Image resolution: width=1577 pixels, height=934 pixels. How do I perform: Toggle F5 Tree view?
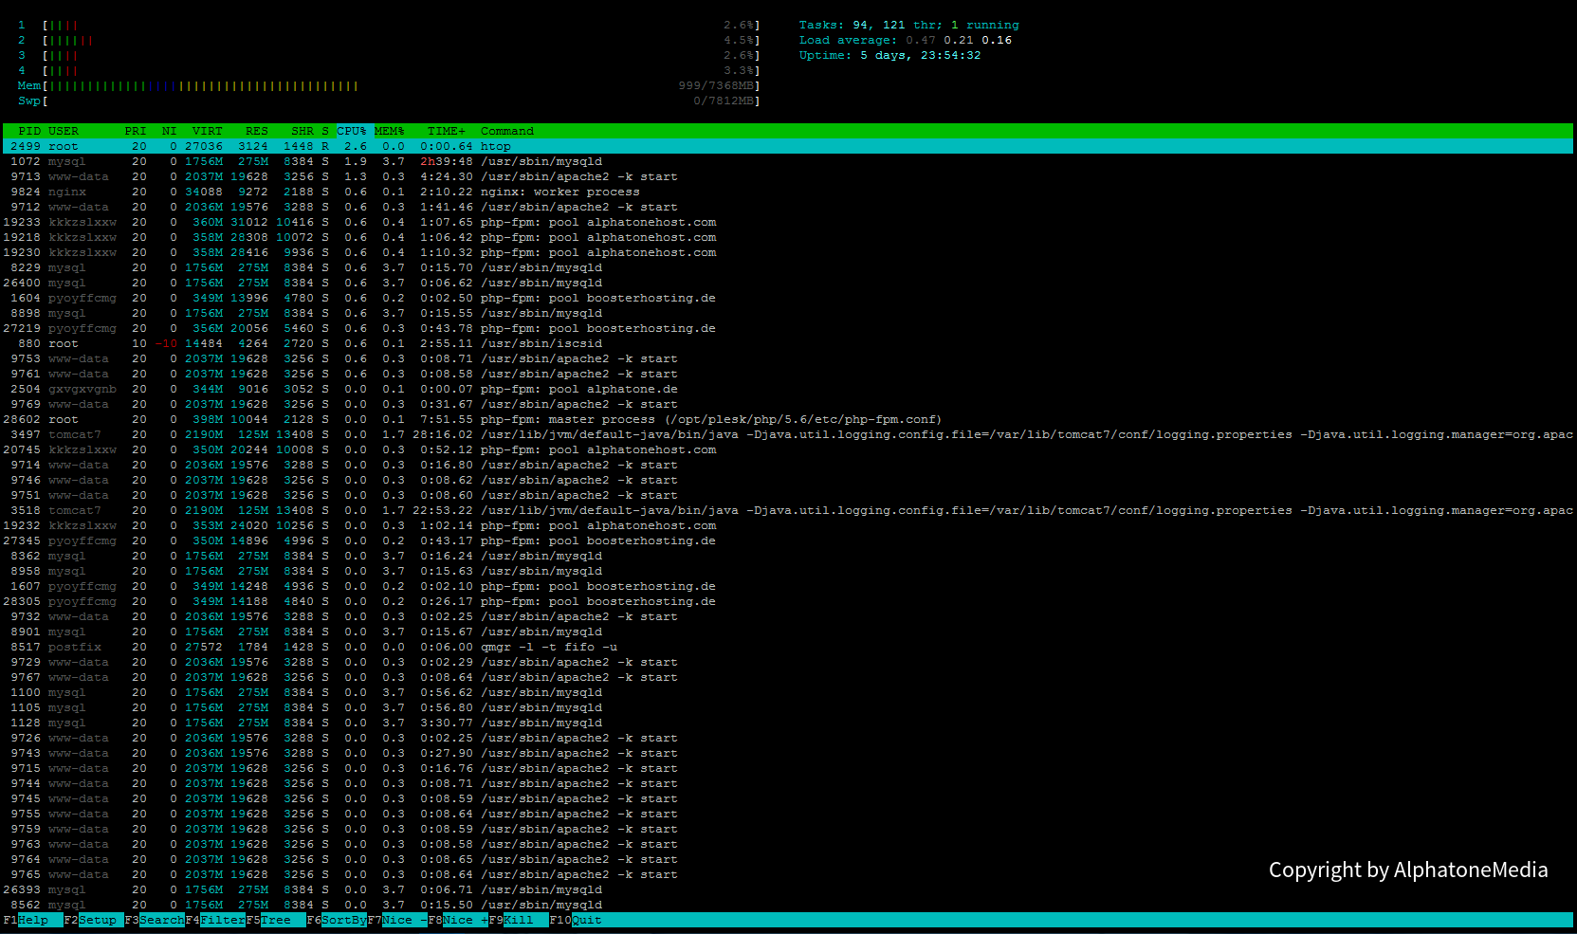(275, 920)
